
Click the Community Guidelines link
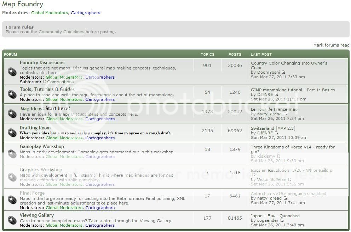(61, 32)
